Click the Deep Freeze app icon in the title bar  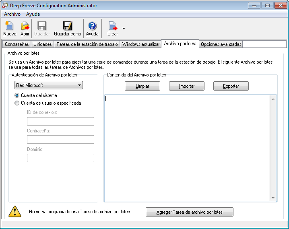[5, 5]
